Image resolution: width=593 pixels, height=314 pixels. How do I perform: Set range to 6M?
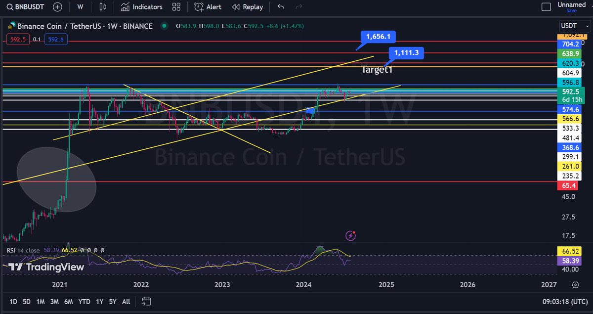click(x=69, y=301)
